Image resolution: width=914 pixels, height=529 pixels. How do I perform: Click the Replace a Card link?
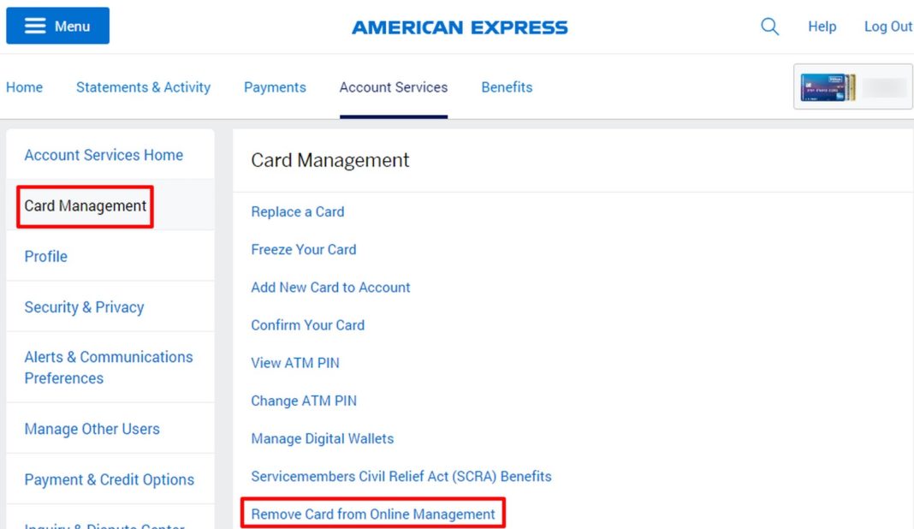(x=297, y=211)
